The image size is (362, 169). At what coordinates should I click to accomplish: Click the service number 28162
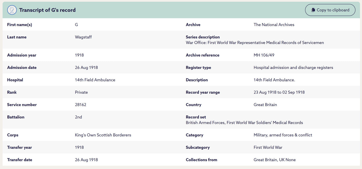pos(80,105)
